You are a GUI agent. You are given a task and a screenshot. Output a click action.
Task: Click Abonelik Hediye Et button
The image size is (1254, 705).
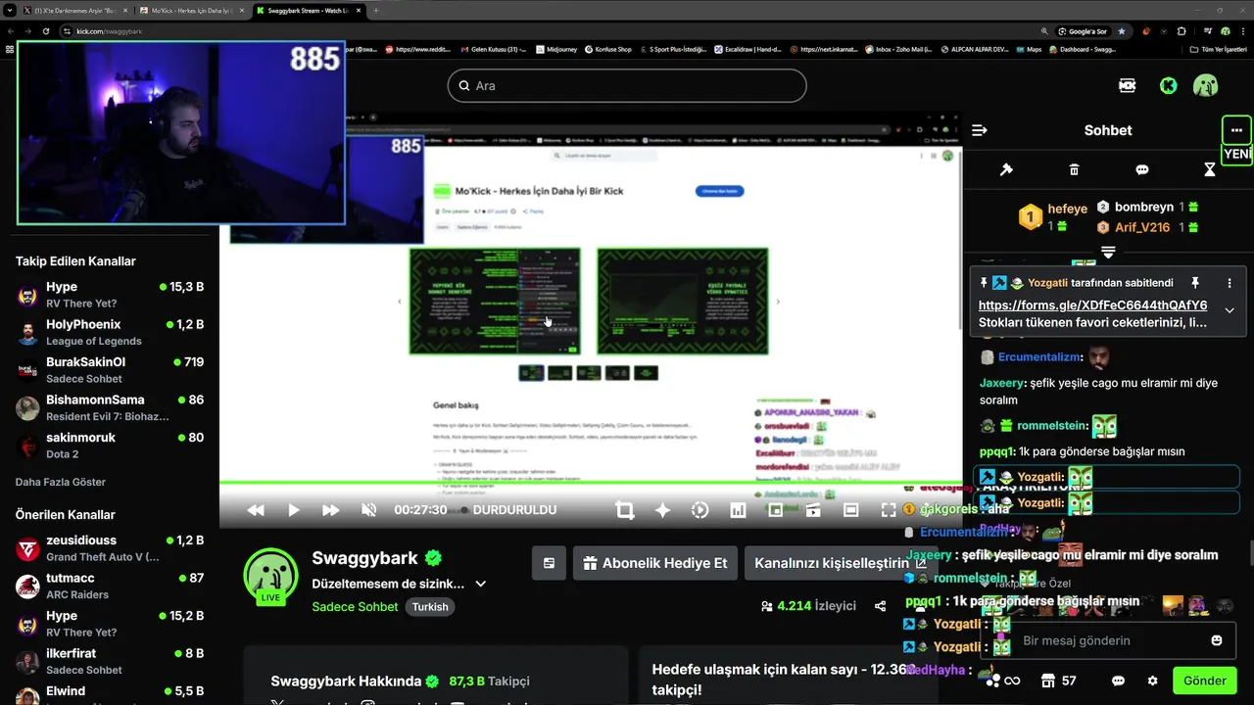coord(655,563)
